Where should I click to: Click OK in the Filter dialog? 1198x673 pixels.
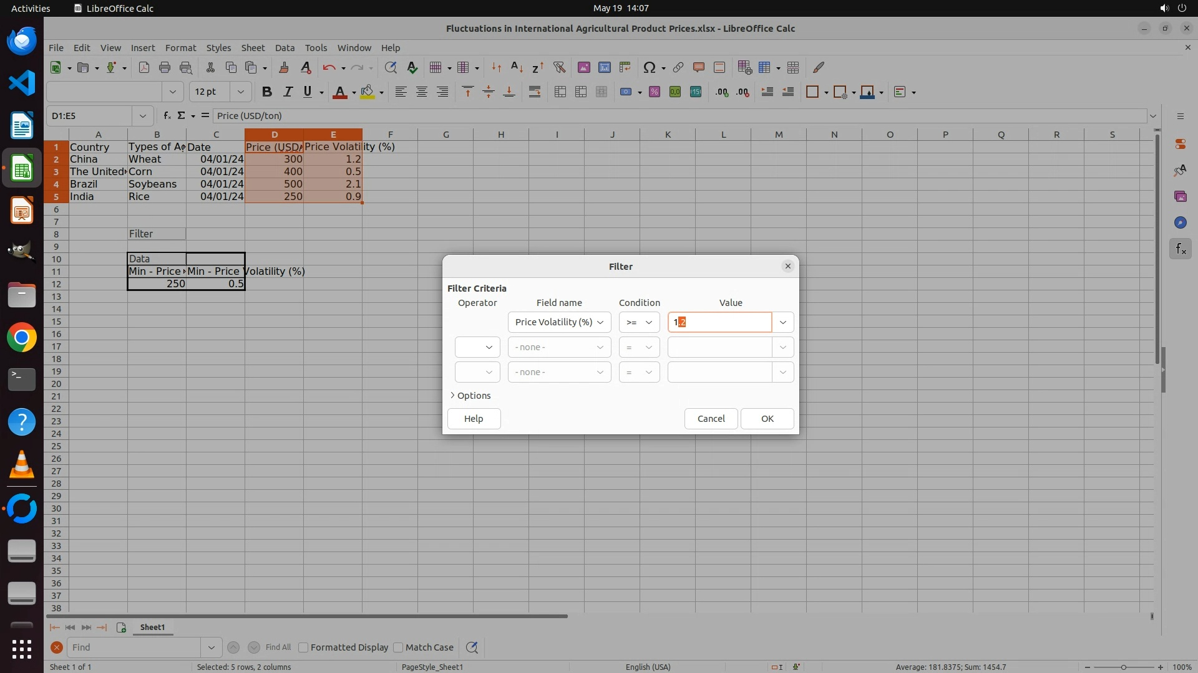(x=767, y=419)
